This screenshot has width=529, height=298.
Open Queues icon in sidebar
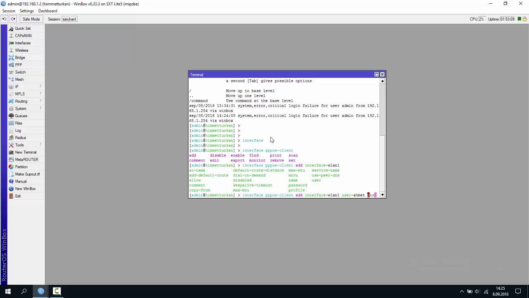[x=11, y=116]
